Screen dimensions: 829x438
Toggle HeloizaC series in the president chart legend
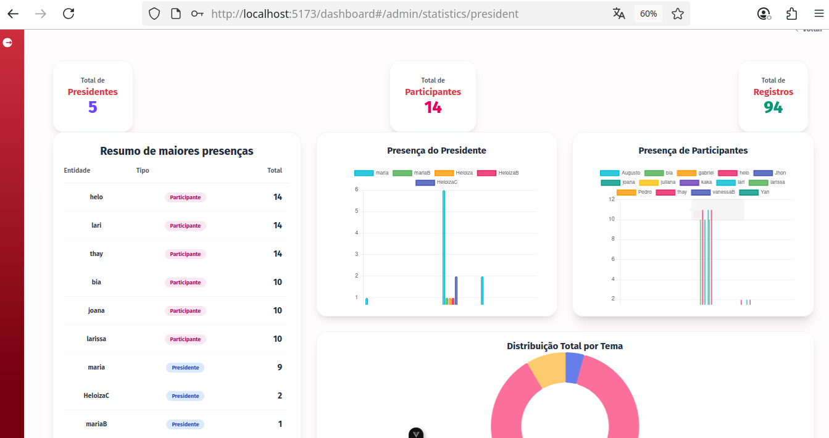click(436, 183)
